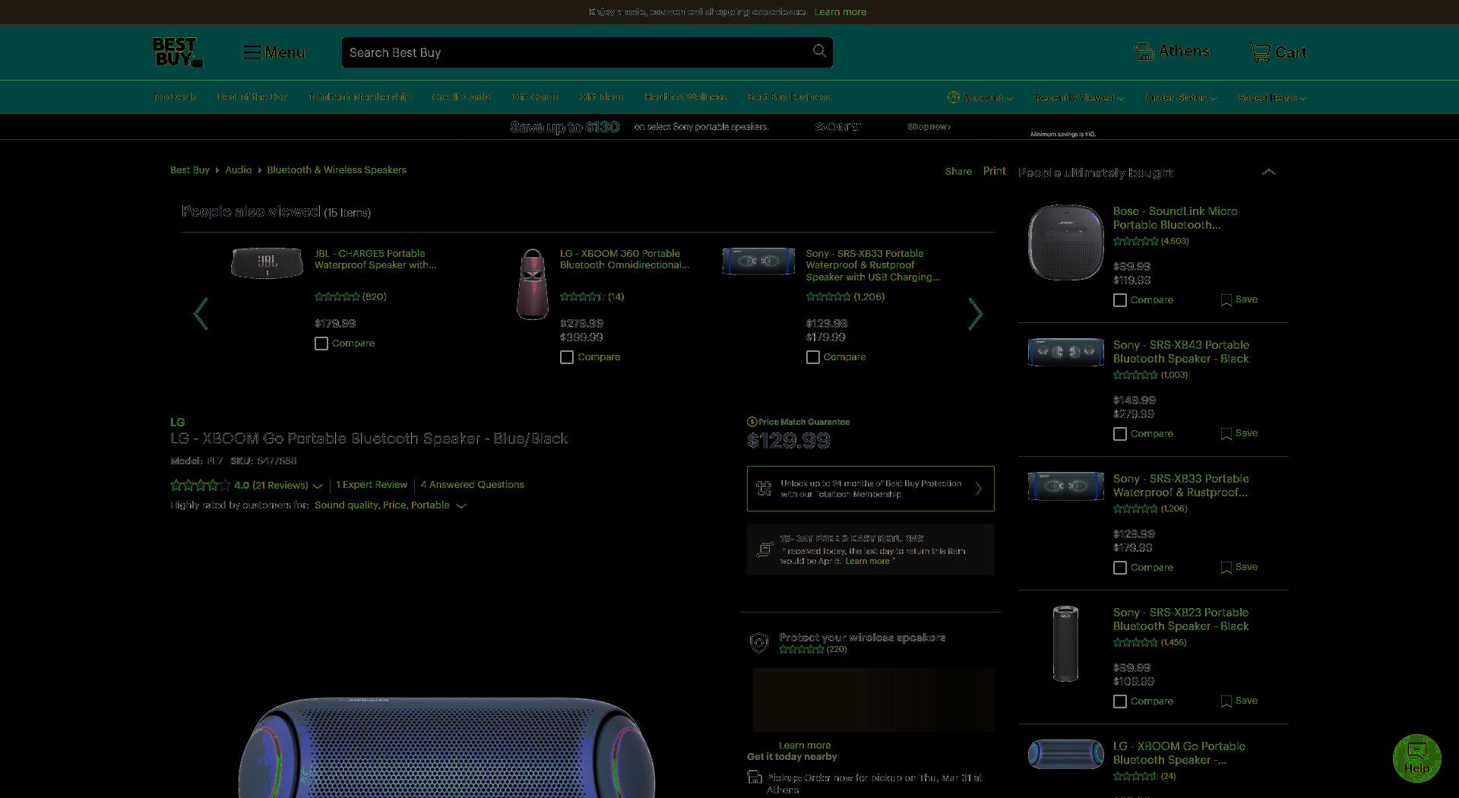Check Compare for Sony SRS-XB43
The width and height of the screenshot is (1459, 798).
click(x=1120, y=434)
